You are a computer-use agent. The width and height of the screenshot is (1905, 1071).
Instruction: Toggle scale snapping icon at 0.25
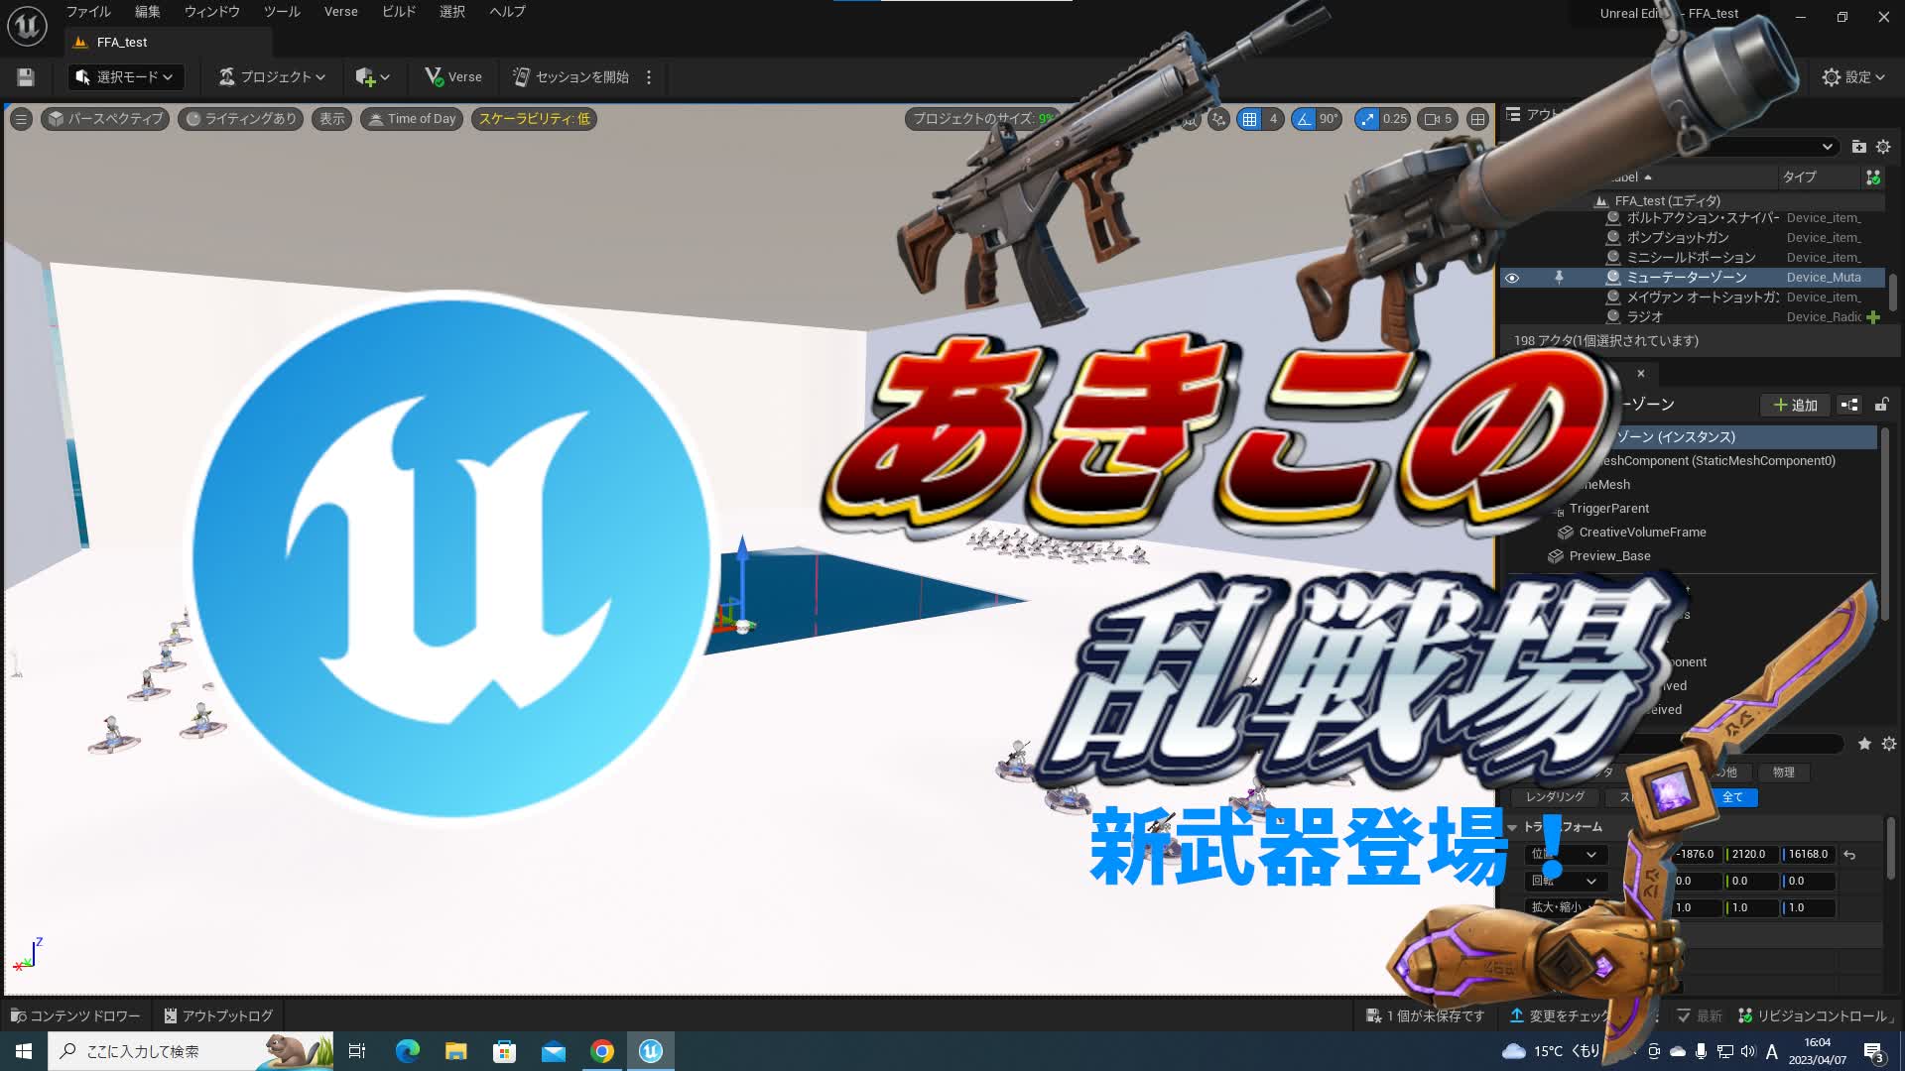coord(1368,119)
